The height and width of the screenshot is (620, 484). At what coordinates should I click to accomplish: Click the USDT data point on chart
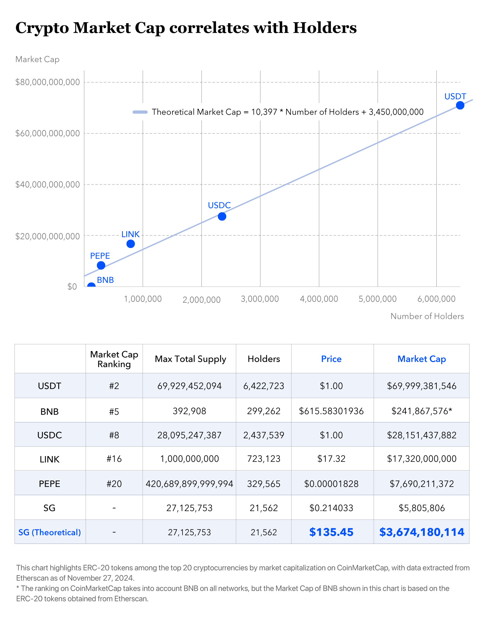coord(460,105)
